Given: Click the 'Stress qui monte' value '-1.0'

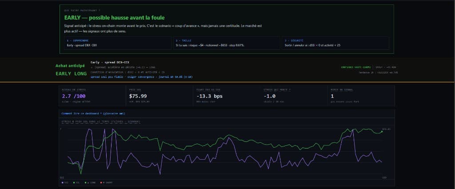Looking at the screenshot, I should [x=270, y=96].
